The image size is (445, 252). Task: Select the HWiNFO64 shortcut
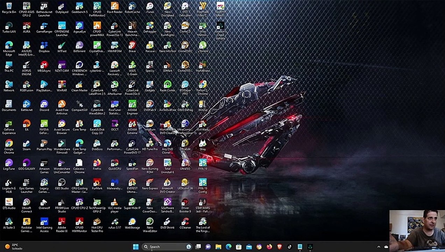115,47
